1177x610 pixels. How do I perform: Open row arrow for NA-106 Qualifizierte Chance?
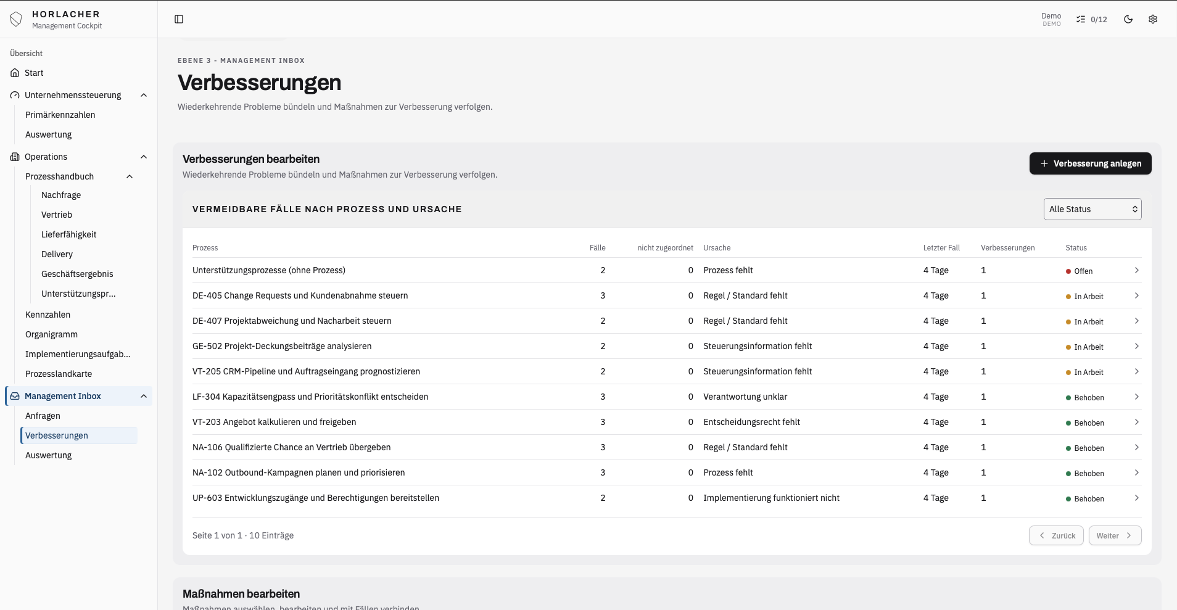1136,447
